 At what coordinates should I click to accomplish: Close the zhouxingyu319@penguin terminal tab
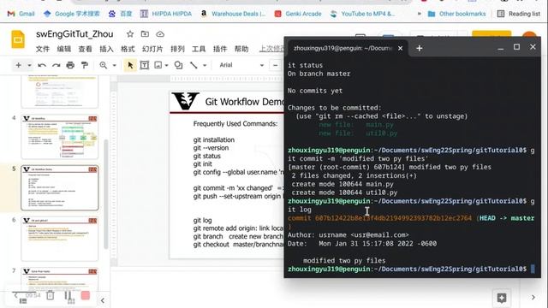400,48
